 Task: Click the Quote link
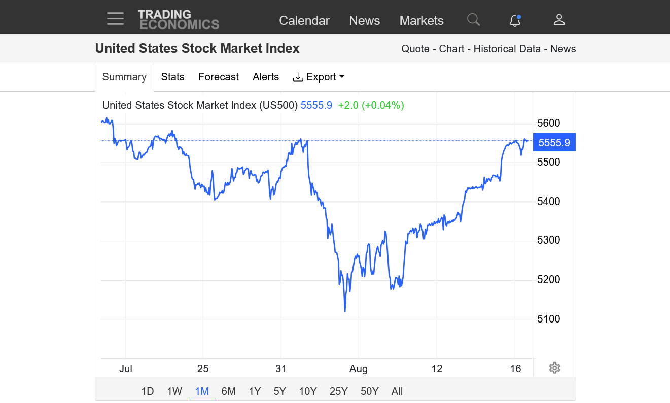tap(415, 49)
